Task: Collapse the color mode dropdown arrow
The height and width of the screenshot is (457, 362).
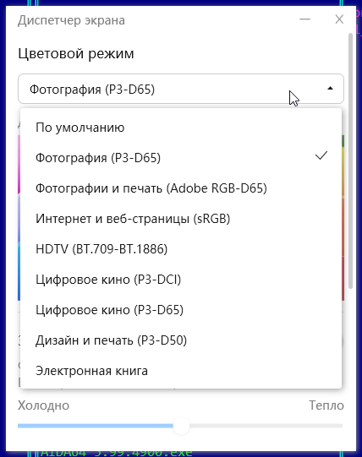Action: (330, 89)
